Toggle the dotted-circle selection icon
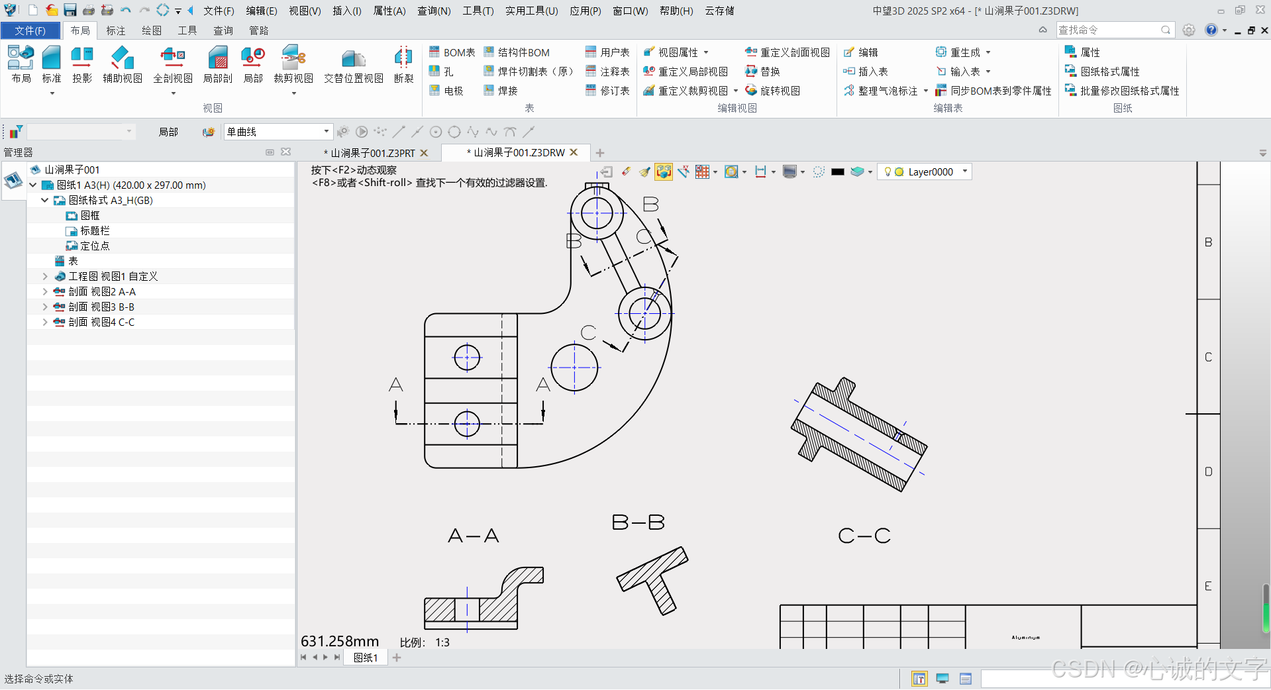Viewport: 1271px width, 690px height. 819,172
